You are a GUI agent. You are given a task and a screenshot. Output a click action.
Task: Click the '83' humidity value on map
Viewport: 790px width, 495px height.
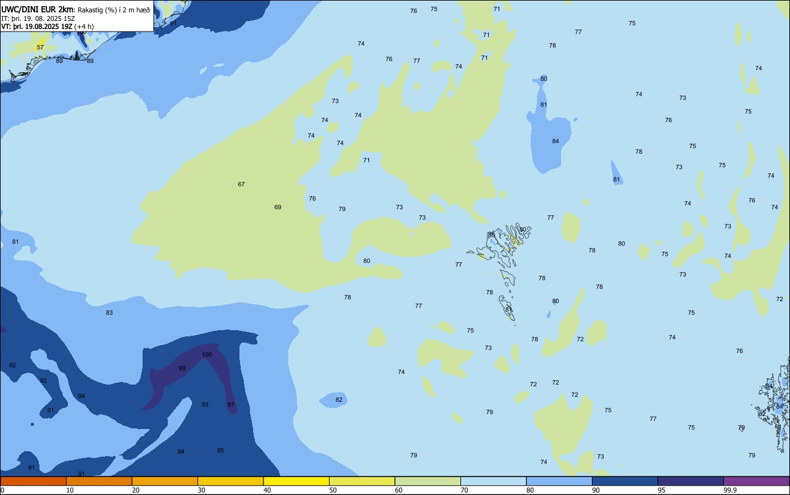[109, 312]
